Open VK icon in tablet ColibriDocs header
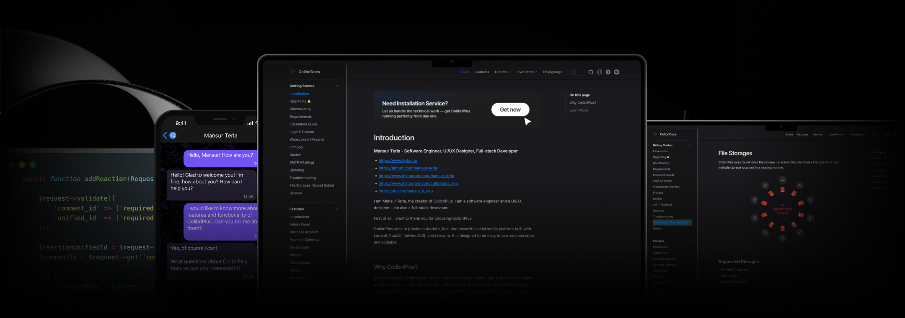 click(617, 72)
